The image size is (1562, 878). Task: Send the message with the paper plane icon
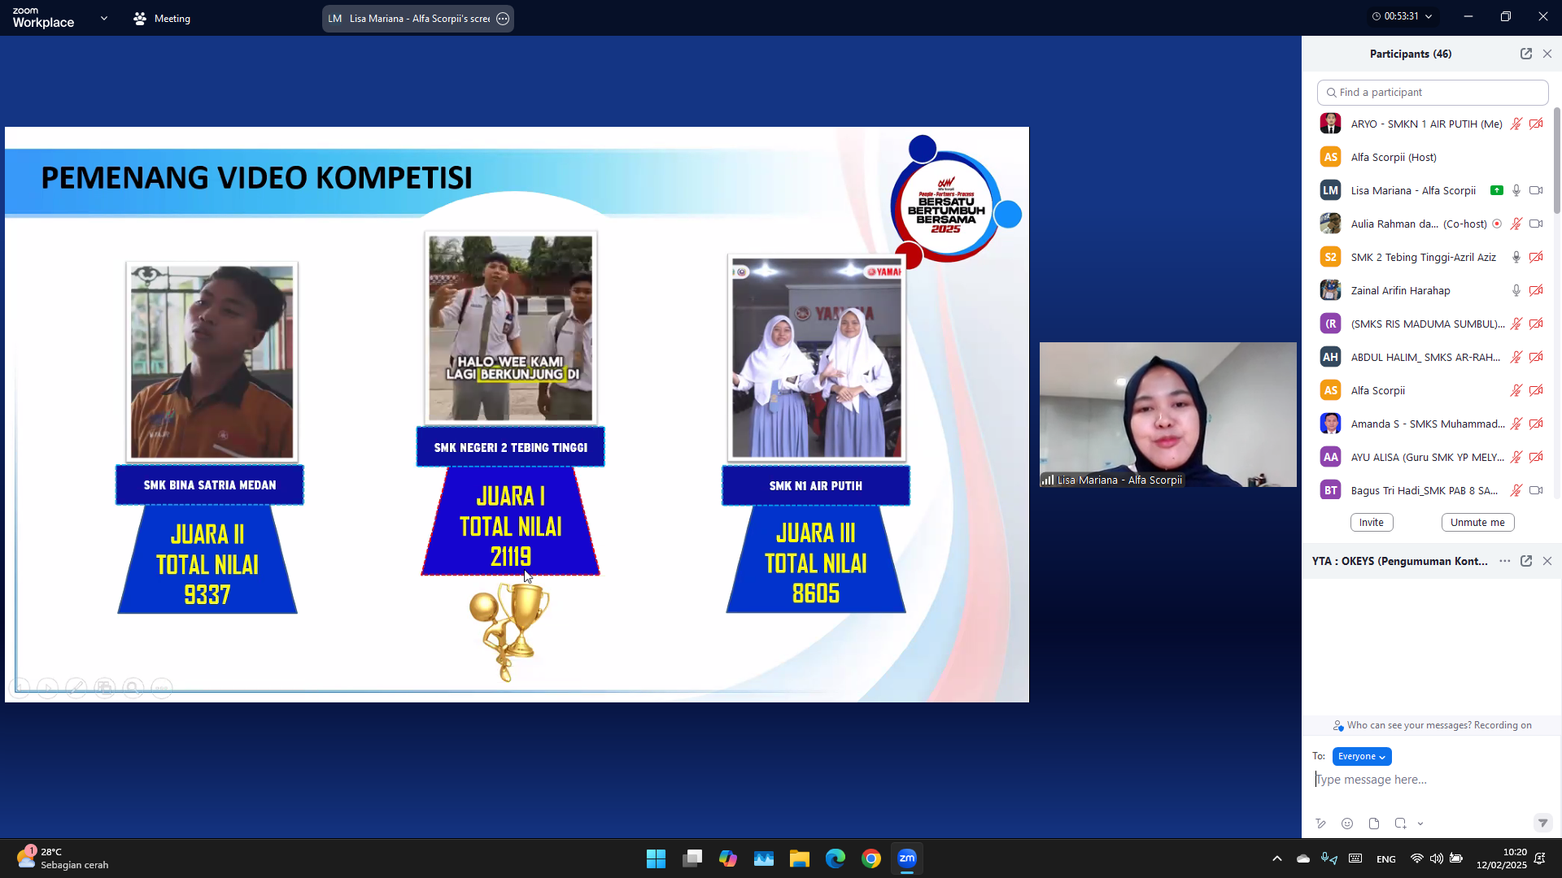[1542, 823]
